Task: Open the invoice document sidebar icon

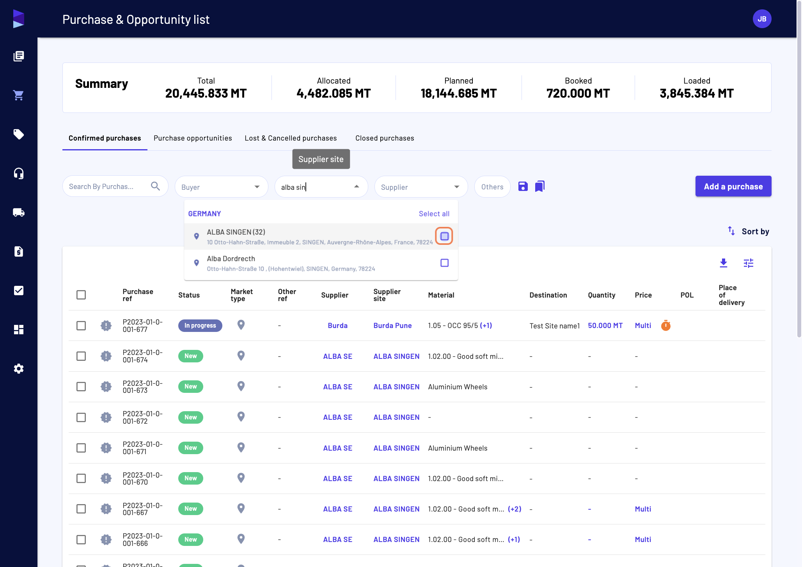Action: coord(18,251)
